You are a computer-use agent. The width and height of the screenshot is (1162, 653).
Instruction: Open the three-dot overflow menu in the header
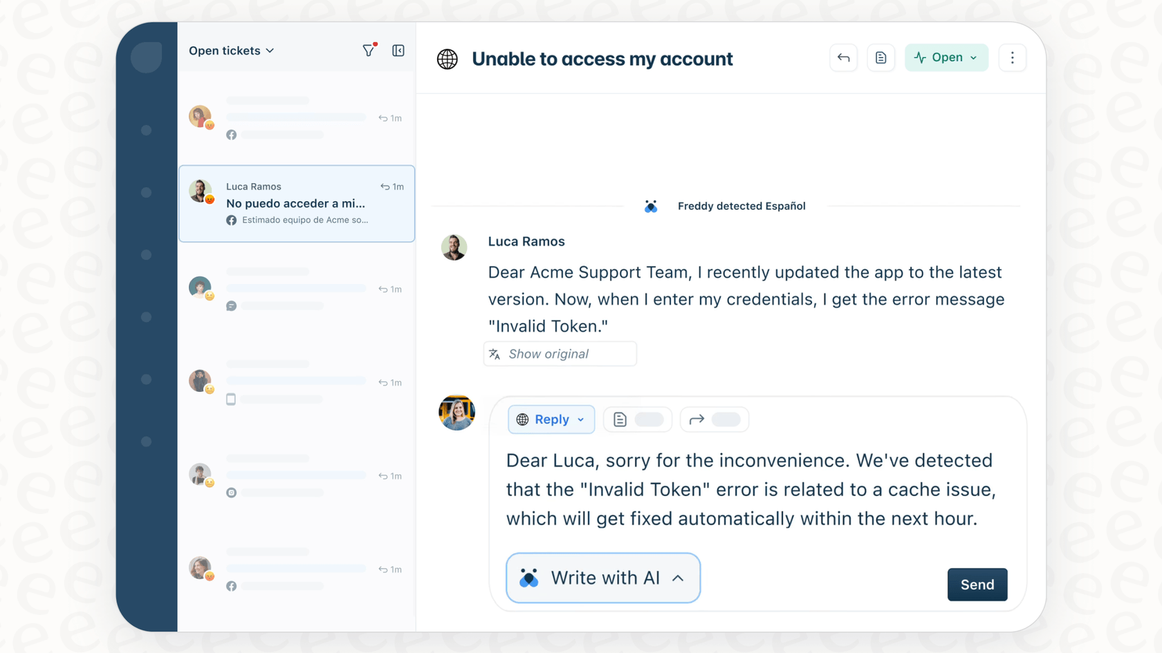1012,57
